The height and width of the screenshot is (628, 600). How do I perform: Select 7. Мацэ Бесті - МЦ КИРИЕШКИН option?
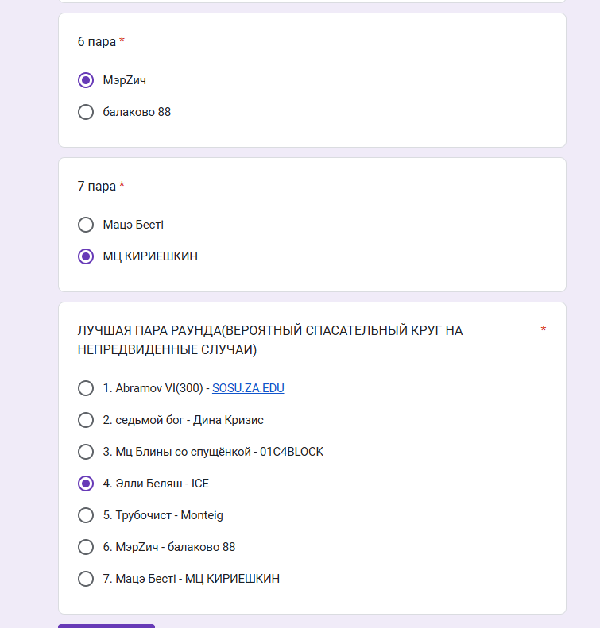click(86, 579)
